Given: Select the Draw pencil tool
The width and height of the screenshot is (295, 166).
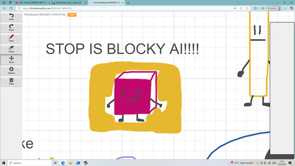Looking at the screenshot, I should [11, 38].
